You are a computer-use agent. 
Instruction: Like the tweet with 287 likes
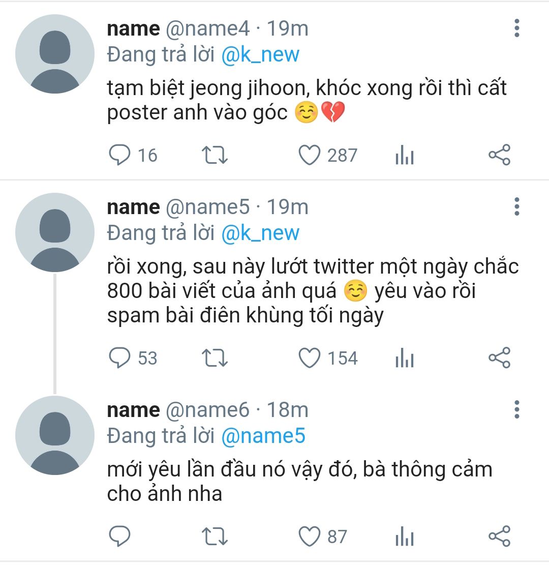pyautogui.click(x=310, y=155)
